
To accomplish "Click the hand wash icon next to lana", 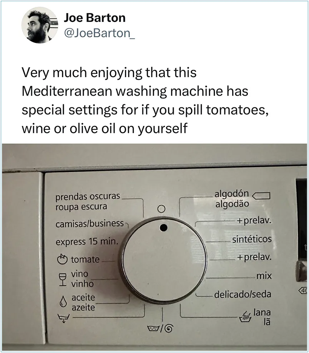I will (246, 317).
